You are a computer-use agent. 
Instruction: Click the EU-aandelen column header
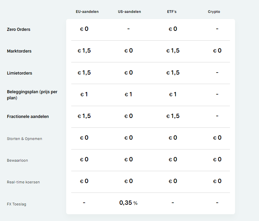pos(87,12)
